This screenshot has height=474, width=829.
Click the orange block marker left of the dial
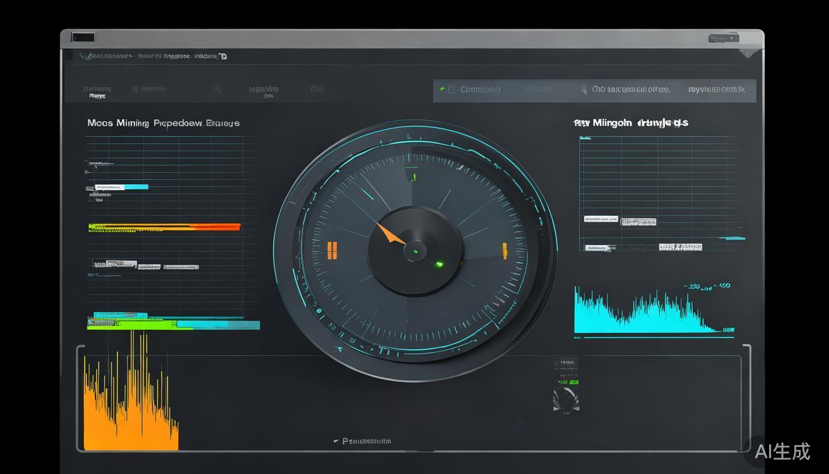pos(332,250)
